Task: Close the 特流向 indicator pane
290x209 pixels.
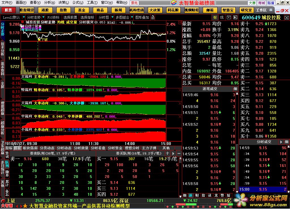Action: coord(180,90)
